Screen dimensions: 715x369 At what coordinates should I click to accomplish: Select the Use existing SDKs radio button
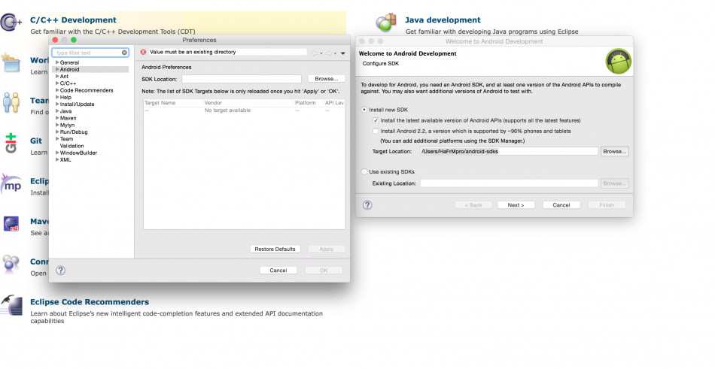364,172
